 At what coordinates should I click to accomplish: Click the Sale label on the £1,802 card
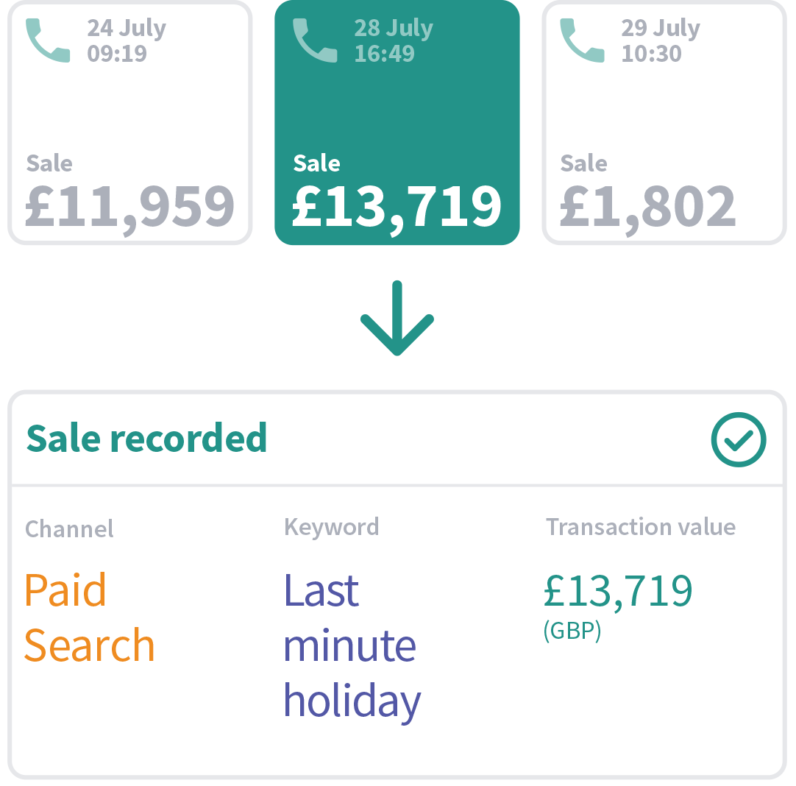[x=583, y=163]
